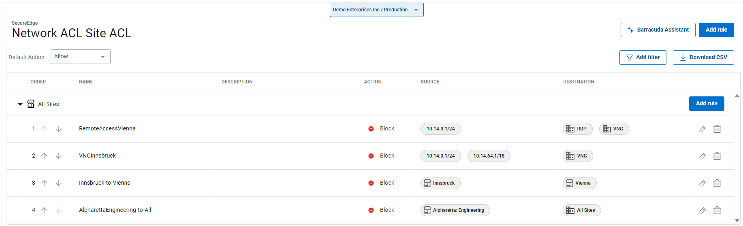
Task: Move AlpharettaEngineering-to-All rule up
Action: (44, 210)
